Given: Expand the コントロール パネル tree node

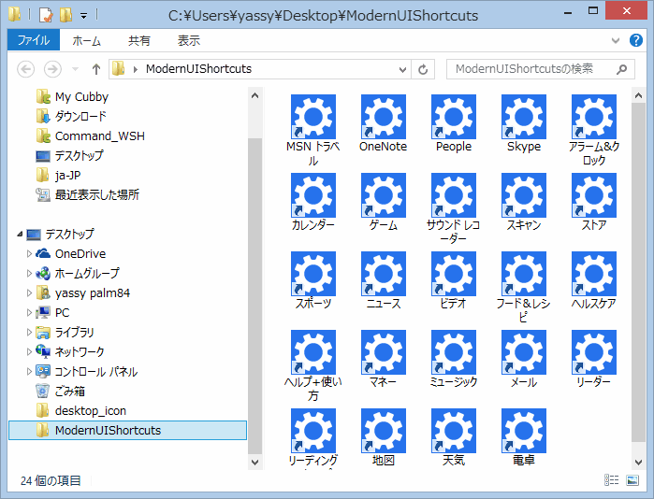Looking at the screenshot, I should pos(29,371).
